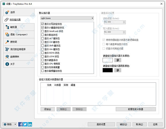
Task: Click the 语言 (Languages) translate icon
Action: point(7,35)
